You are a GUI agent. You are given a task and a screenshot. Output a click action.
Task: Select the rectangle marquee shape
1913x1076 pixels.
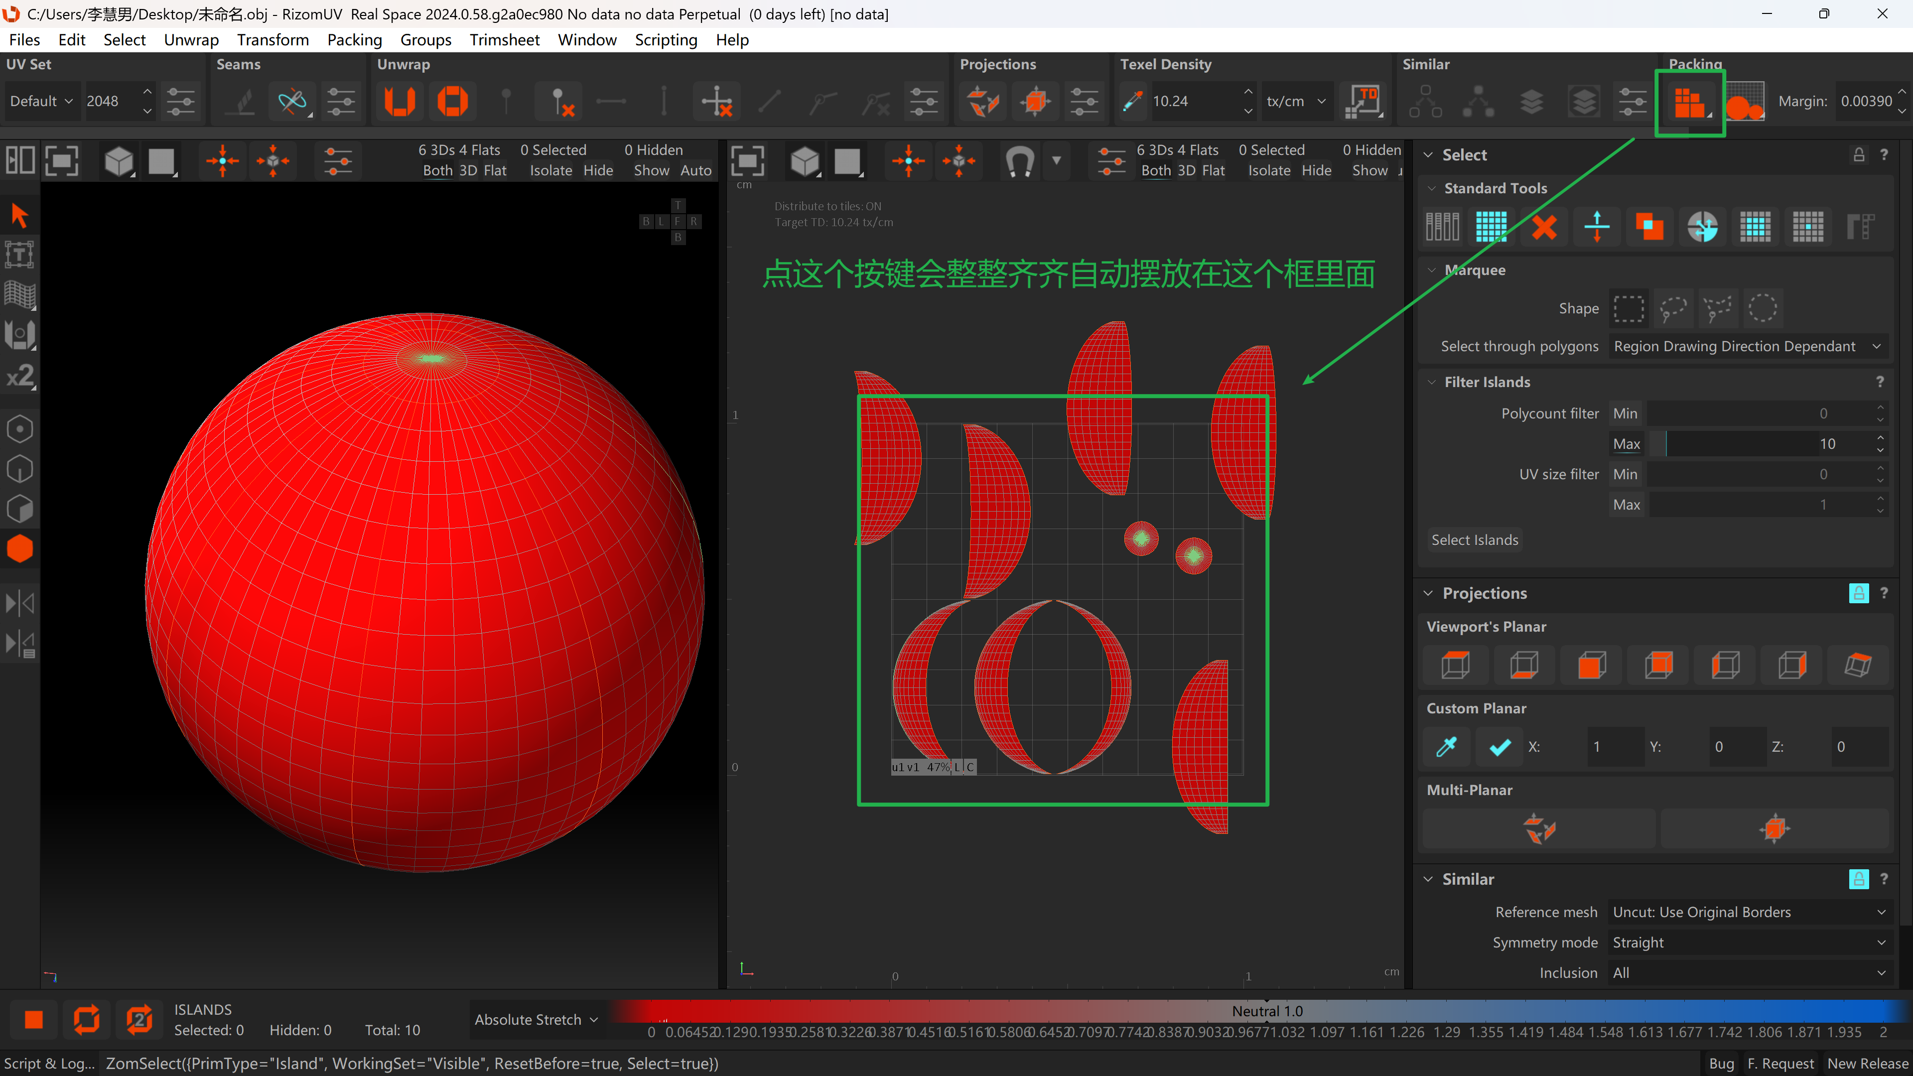click(x=1629, y=308)
